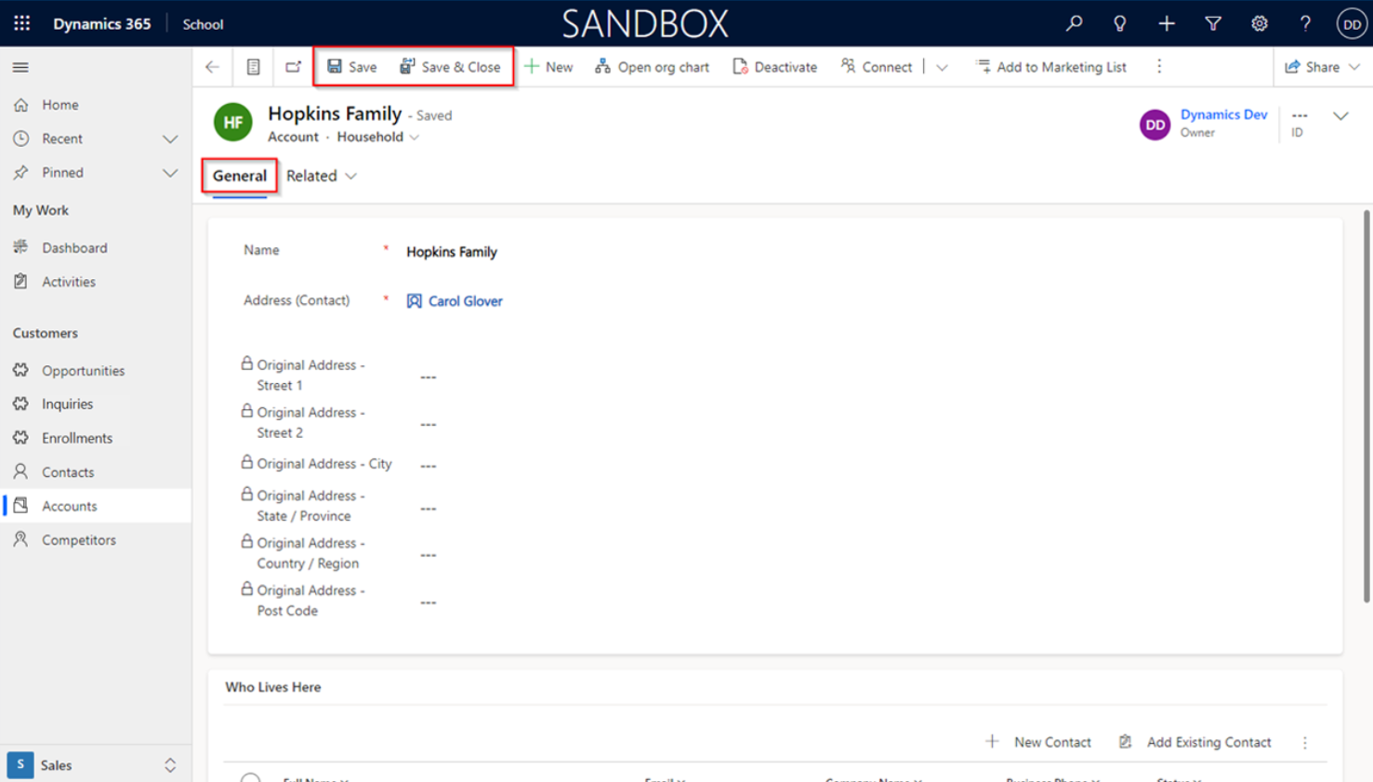Open Enrollments in the sidebar
Image resolution: width=1373 pixels, height=782 pixels.
coord(76,438)
